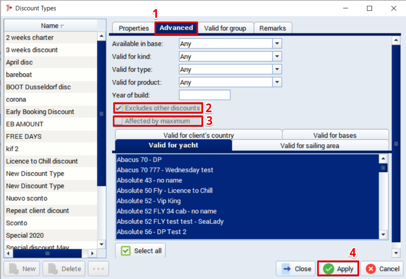This screenshot has height=279, width=406.
Task: Select 'April disc' discount type
Action: 51,62
